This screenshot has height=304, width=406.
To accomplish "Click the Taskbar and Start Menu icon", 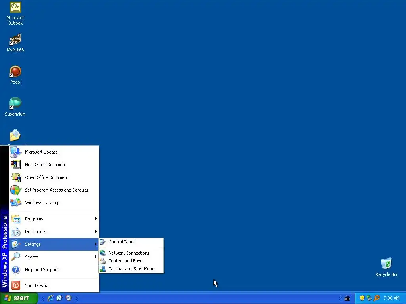I will point(103,269).
